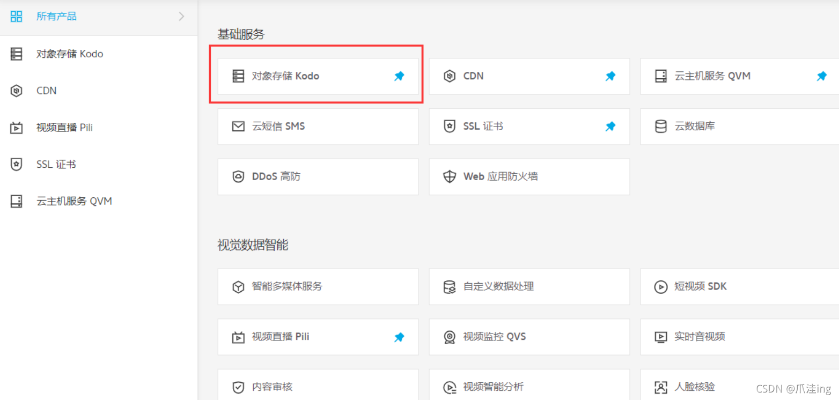Image resolution: width=839 pixels, height=400 pixels.
Task: Open 所有产品 menu item in sidebar
Action: (99, 17)
